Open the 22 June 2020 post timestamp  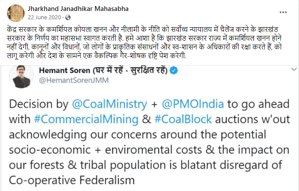44,18
